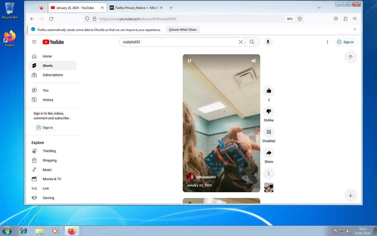Open Music under Explore
This screenshot has height=236, width=377.
pos(53,170)
